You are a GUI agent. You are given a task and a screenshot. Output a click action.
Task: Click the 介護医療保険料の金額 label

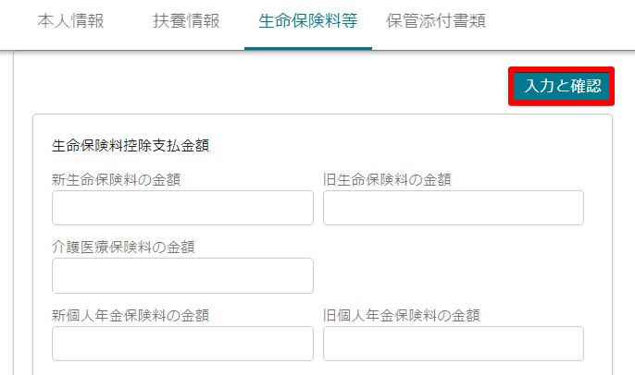[x=123, y=247]
